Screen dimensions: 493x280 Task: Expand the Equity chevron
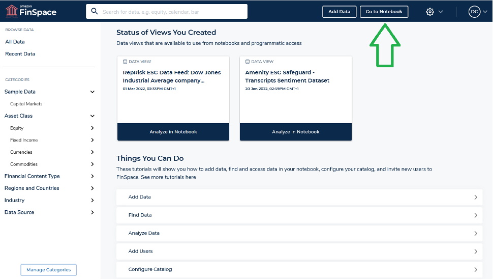(93, 128)
